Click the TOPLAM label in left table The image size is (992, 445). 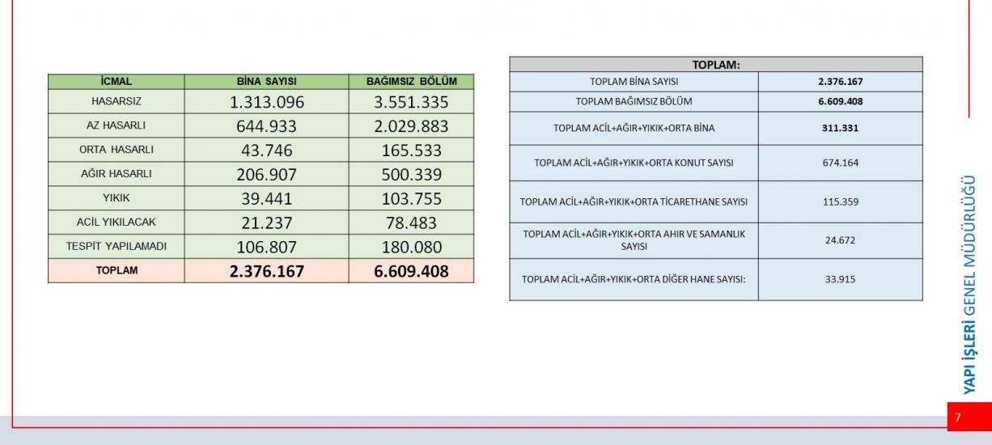click(x=117, y=271)
